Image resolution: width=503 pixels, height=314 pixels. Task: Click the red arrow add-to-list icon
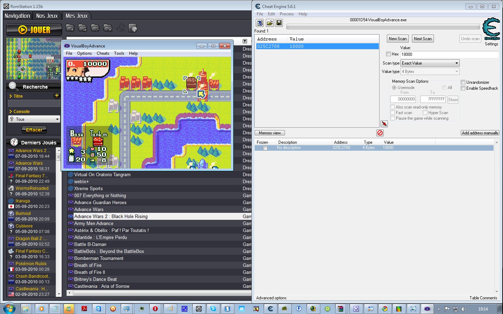click(384, 124)
